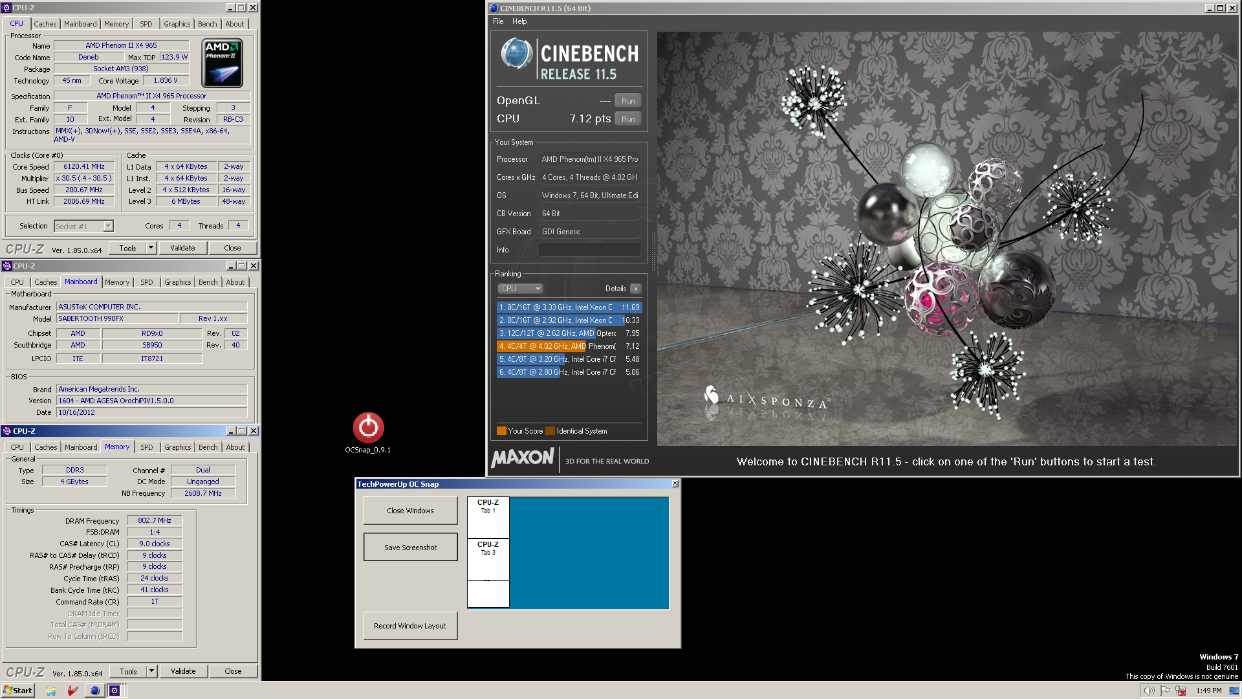This screenshot has height=699, width=1242.
Task: Click the Core Speed value 6120.41 MHz
Action: coord(84,166)
